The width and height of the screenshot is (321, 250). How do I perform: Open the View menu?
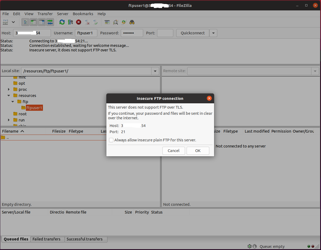click(29, 14)
